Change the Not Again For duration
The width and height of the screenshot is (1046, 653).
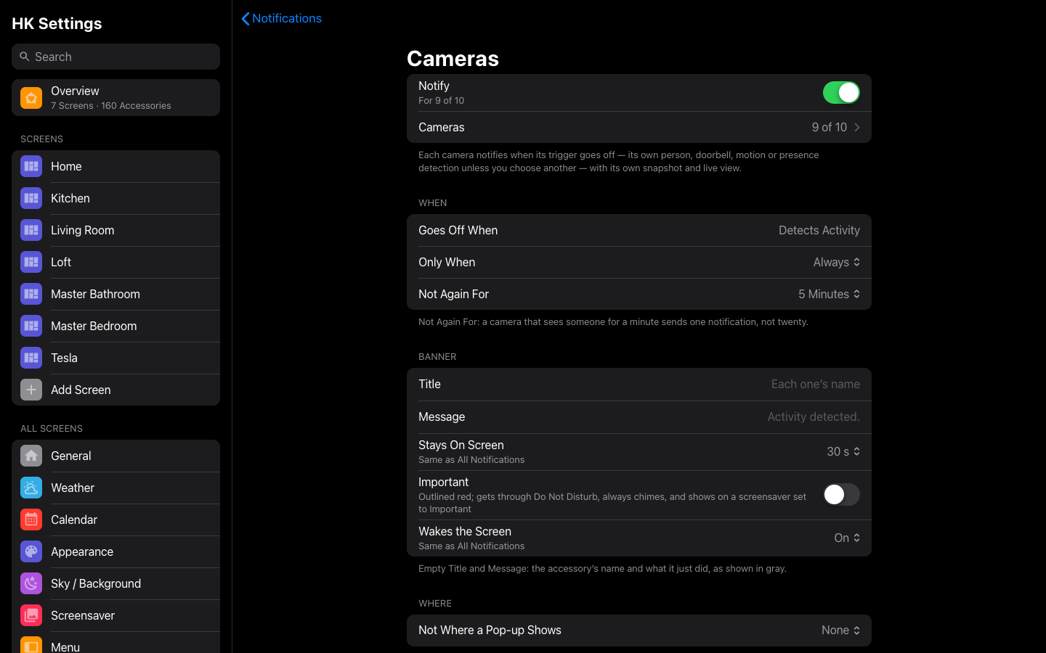click(x=830, y=294)
